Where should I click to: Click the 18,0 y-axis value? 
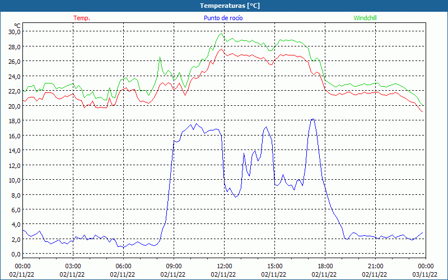pos(15,120)
